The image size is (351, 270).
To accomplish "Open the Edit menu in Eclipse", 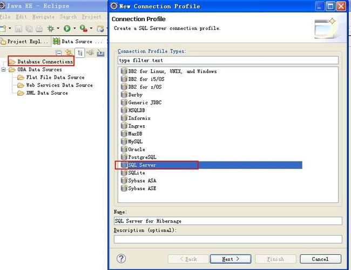I will [21, 17].
